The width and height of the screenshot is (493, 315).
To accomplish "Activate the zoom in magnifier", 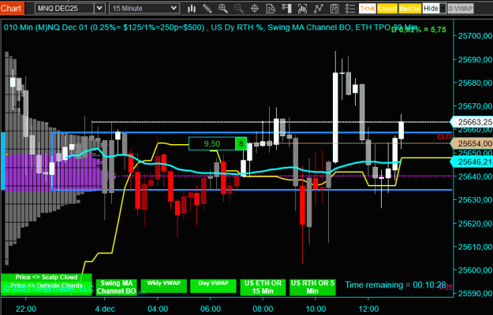I will (223, 9).
